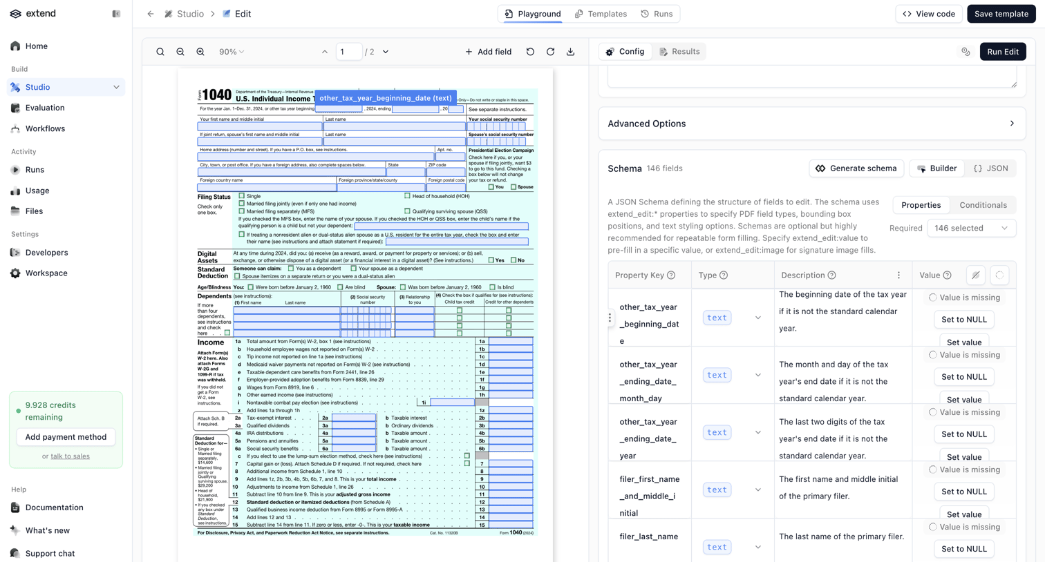Open type dropdown for other_tax_year_ending_date_year
Image resolution: width=1045 pixels, height=562 pixels.
[757, 432]
